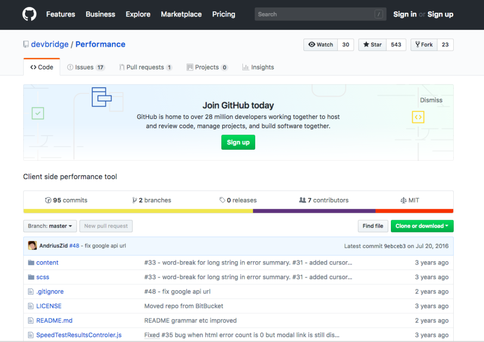The image size is (484, 342).
Task: Open SpeedTestResultsControler.js file
Action: pyautogui.click(x=79, y=335)
